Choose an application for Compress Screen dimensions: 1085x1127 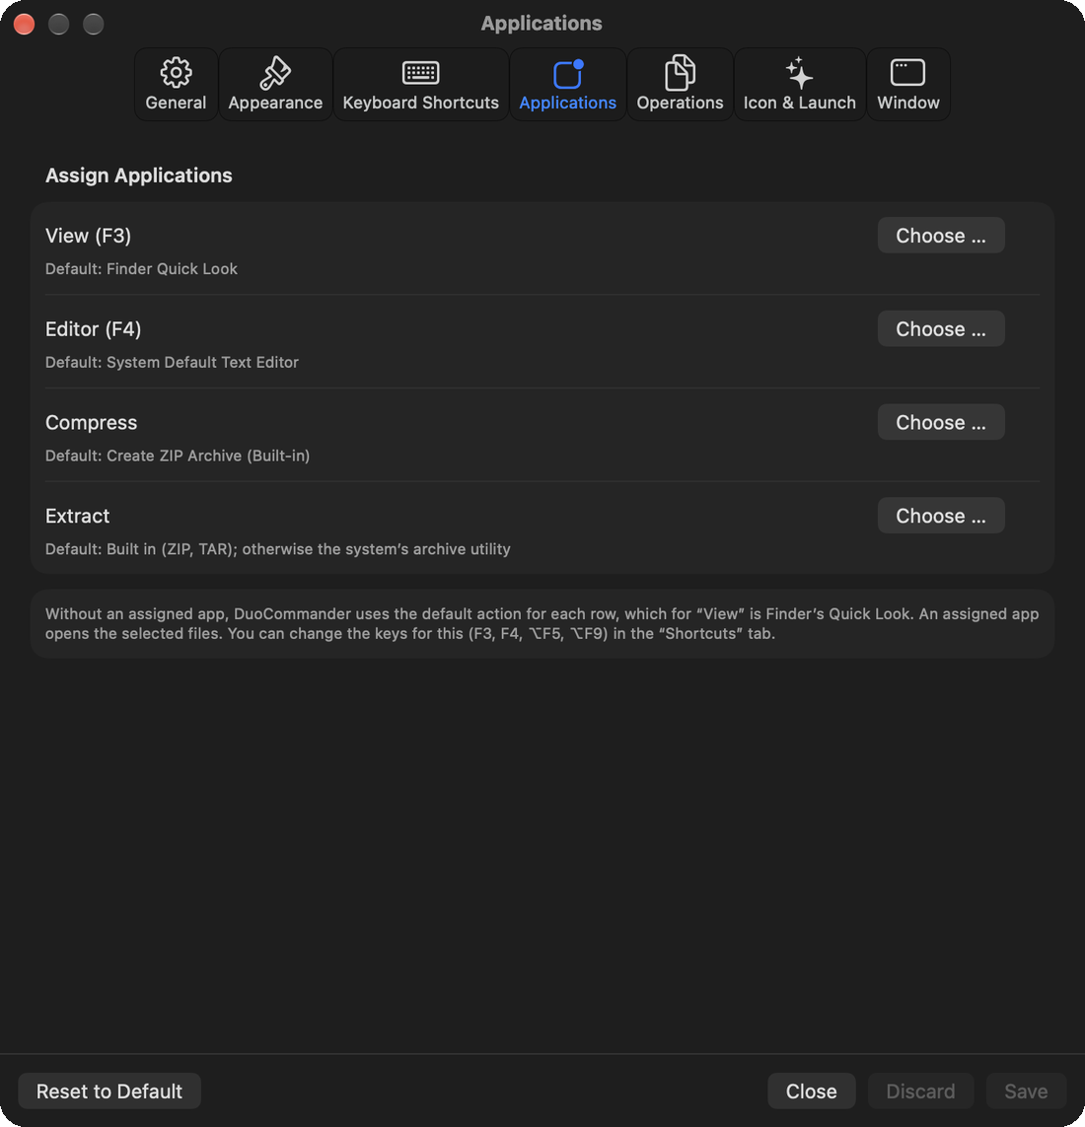pyautogui.click(x=940, y=422)
